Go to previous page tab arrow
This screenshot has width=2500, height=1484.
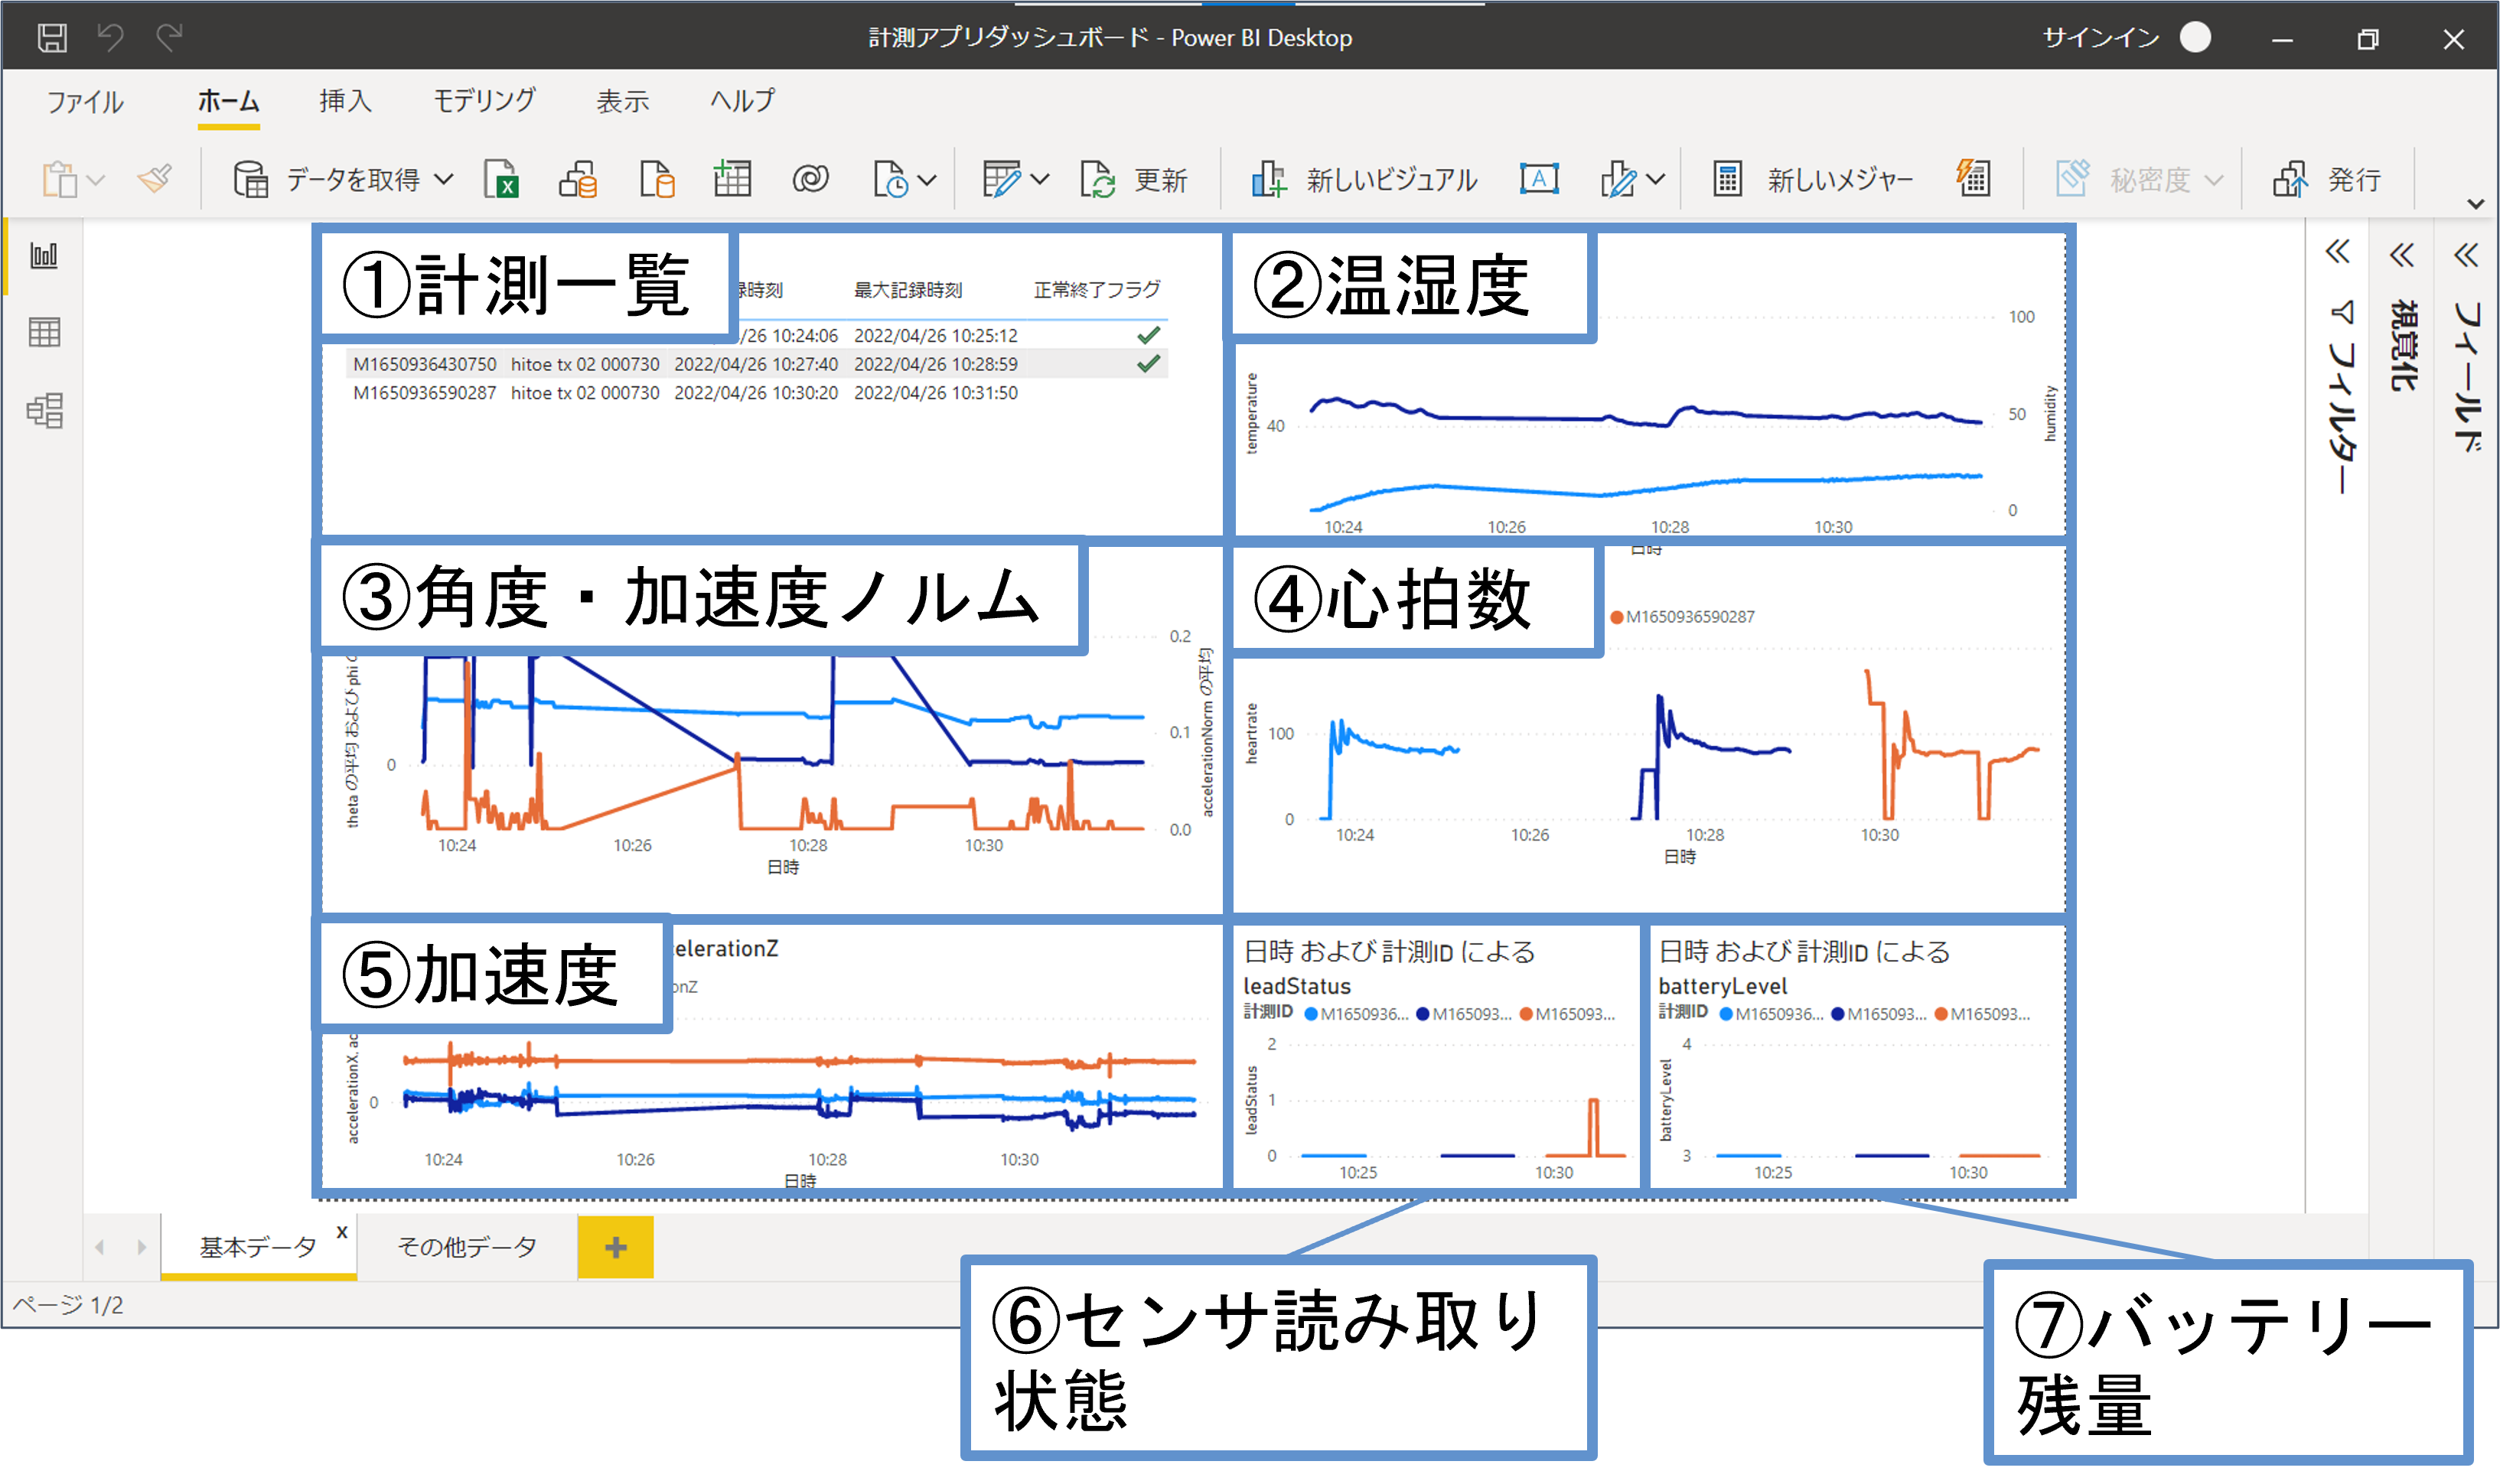point(100,1247)
